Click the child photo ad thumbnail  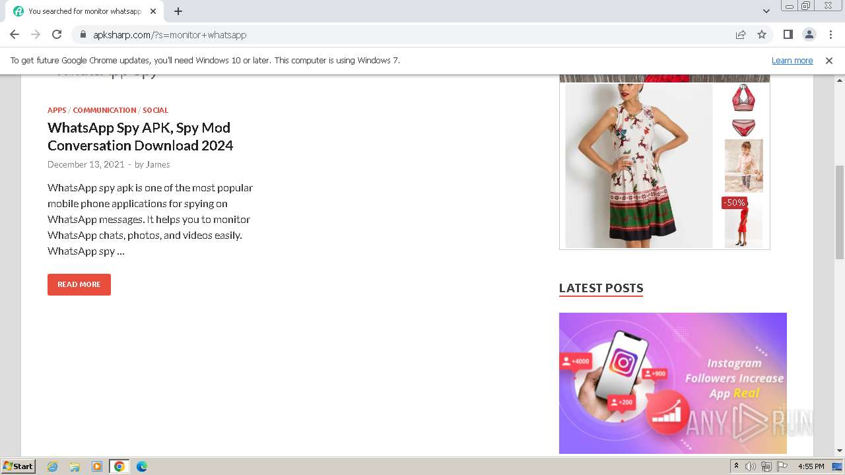tap(743, 166)
